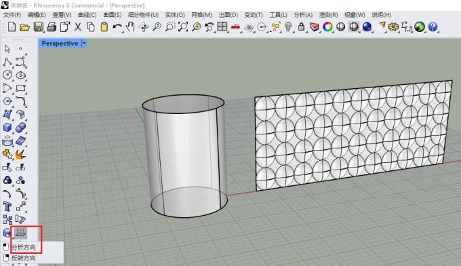
Task: Click the shaded viewport sphere icon
Action: [x=341, y=27]
